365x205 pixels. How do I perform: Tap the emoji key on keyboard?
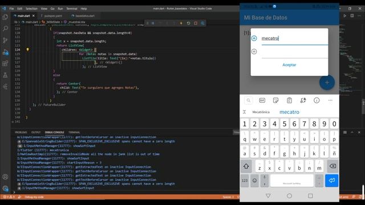(x=255, y=181)
